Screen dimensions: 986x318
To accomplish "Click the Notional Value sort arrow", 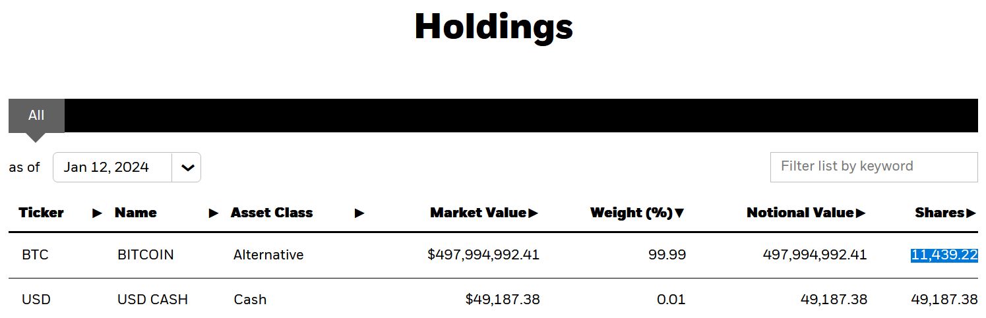I will tap(861, 213).
